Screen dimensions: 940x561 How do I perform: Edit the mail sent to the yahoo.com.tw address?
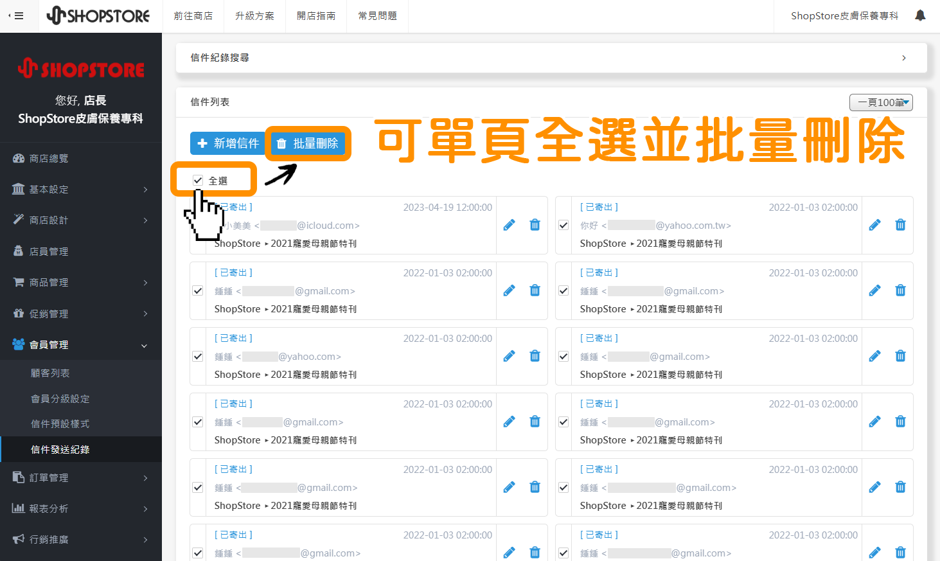click(x=874, y=225)
